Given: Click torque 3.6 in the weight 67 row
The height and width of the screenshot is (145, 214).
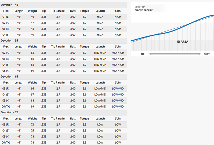Looking at the screenshot, I should pyautogui.click(x=84, y=94).
